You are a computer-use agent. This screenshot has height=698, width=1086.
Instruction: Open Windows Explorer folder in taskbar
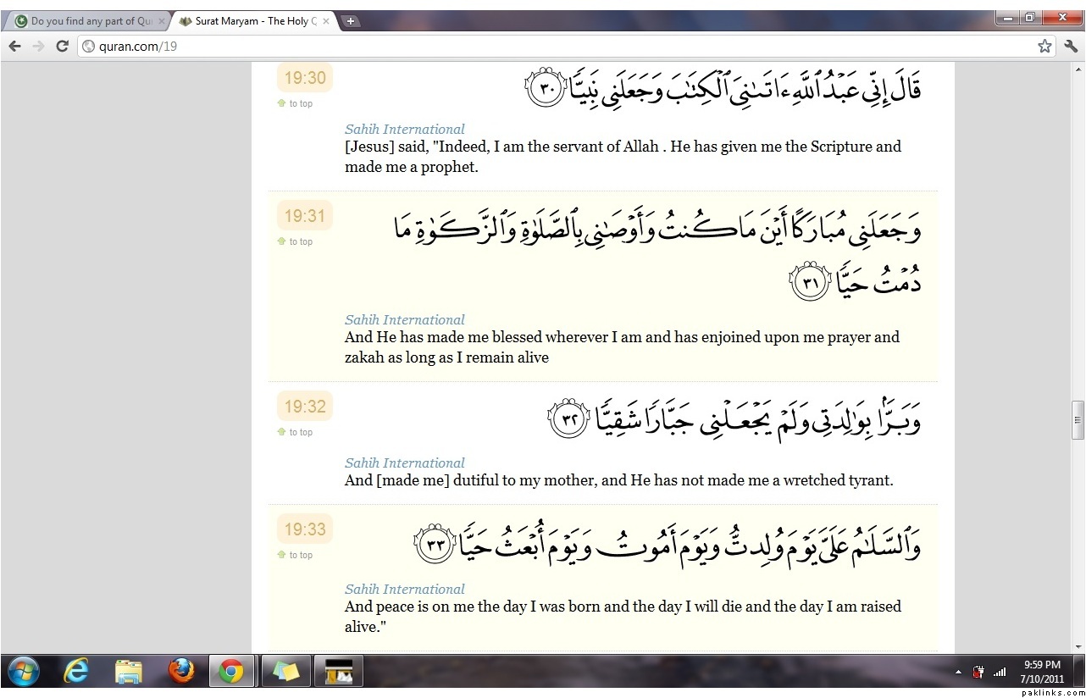[129, 671]
